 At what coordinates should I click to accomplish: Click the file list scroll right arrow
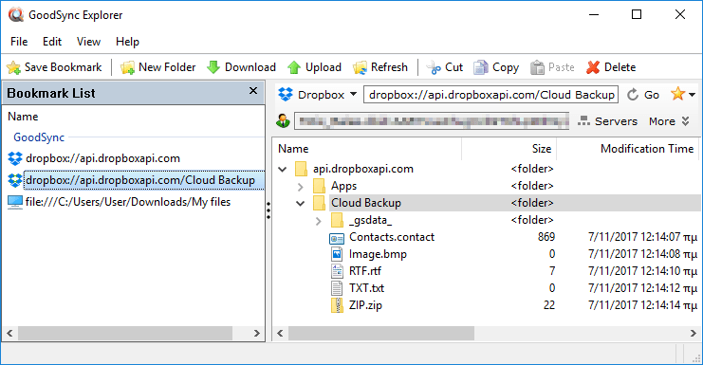(694, 333)
